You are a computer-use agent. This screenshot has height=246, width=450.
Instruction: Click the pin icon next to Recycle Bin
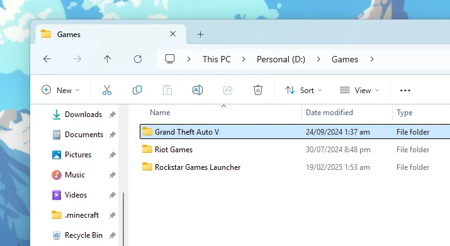pos(112,235)
